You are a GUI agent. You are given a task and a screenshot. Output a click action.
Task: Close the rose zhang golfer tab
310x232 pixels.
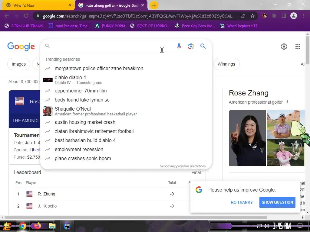143,5
